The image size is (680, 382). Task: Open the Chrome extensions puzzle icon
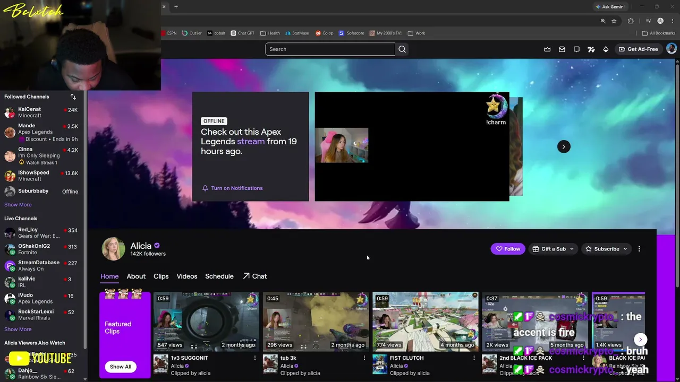631,21
